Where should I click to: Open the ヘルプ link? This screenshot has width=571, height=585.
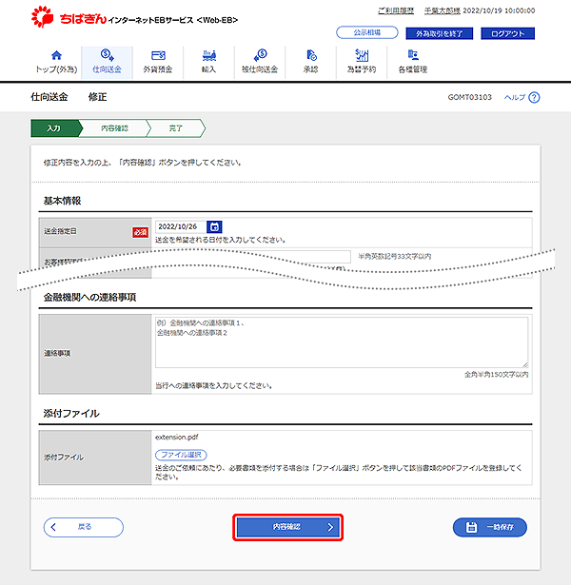tap(514, 97)
